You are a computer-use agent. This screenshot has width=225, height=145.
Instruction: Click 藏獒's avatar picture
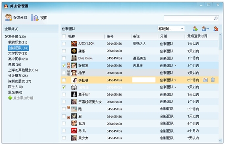click(x=74, y=51)
